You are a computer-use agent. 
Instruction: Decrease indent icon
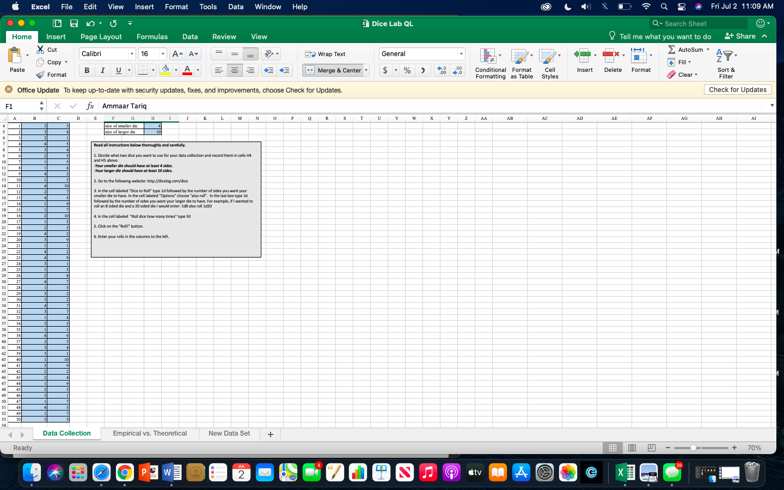click(x=268, y=70)
